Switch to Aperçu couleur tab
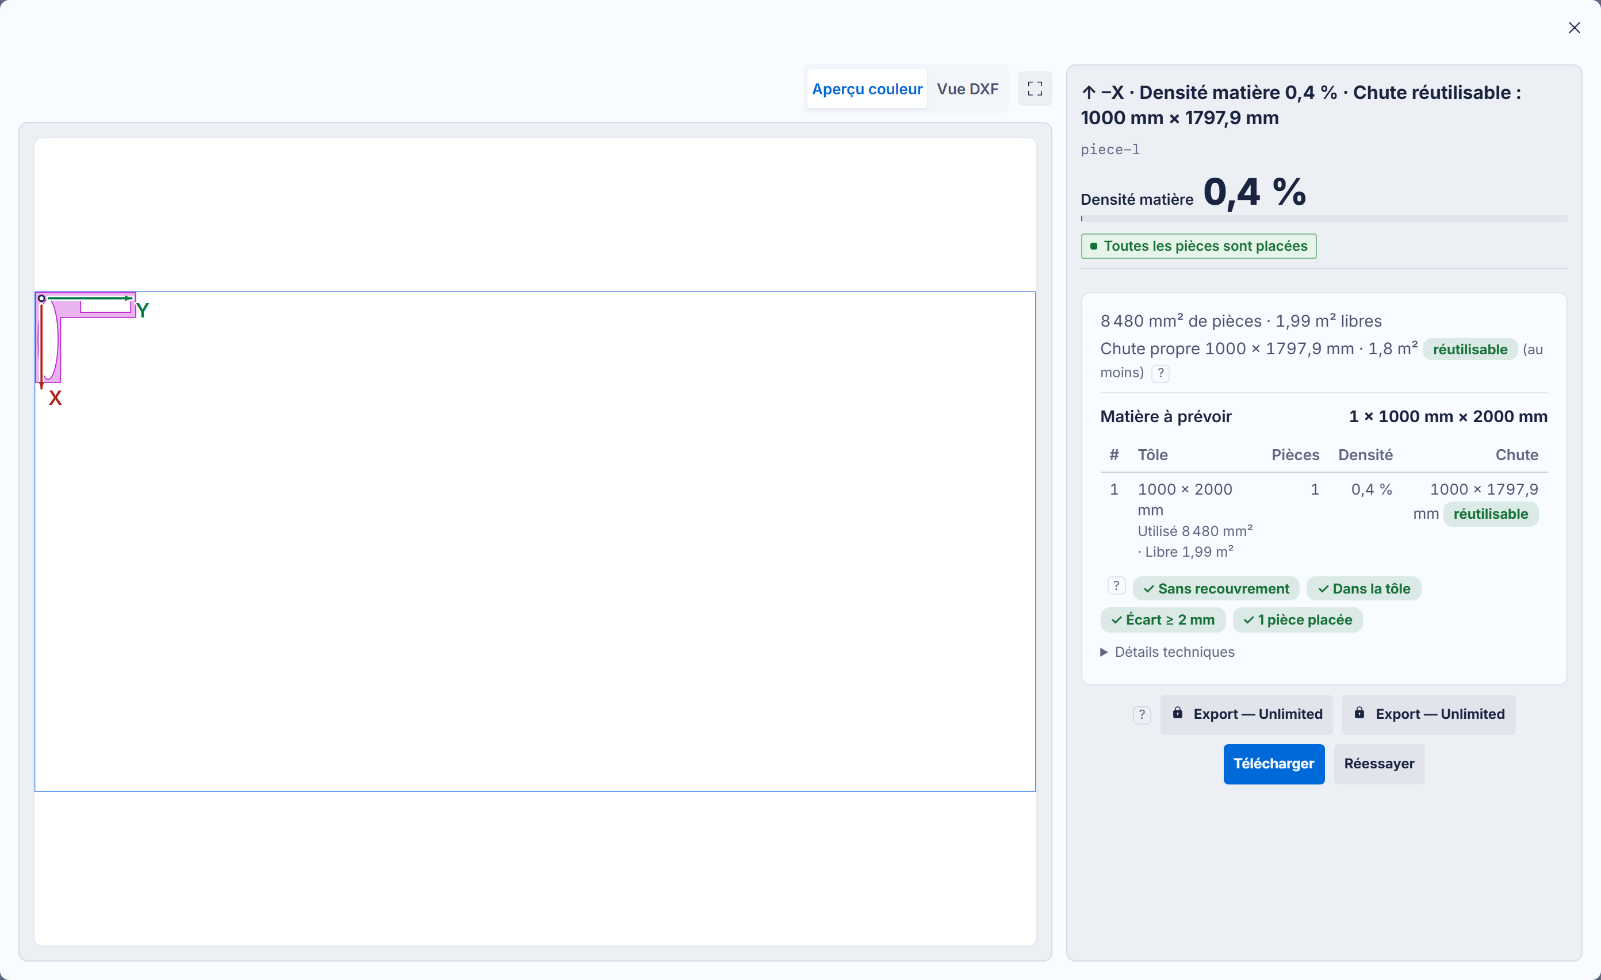The image size is (1601, 980). (x=867, y=89)
